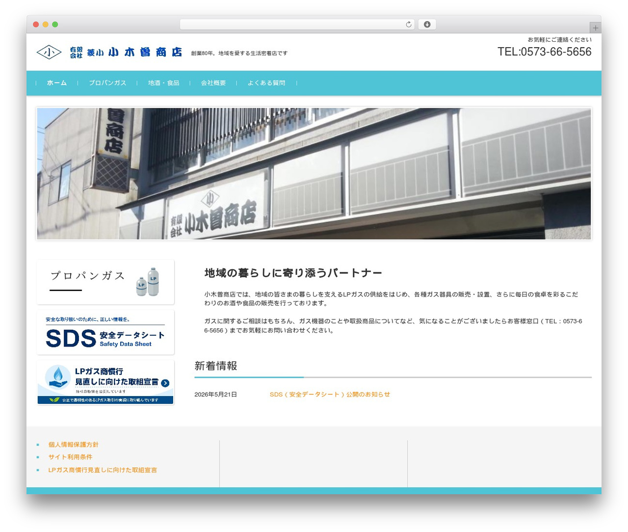Go to the ホーム menu item
The width and height of the screenshot is (628, 532).
57,83
